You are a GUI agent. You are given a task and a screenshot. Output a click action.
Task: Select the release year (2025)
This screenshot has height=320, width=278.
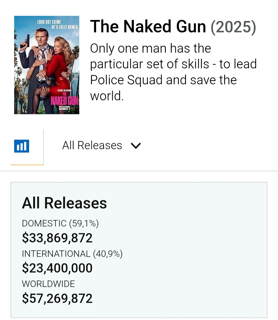tap(233, 27)
